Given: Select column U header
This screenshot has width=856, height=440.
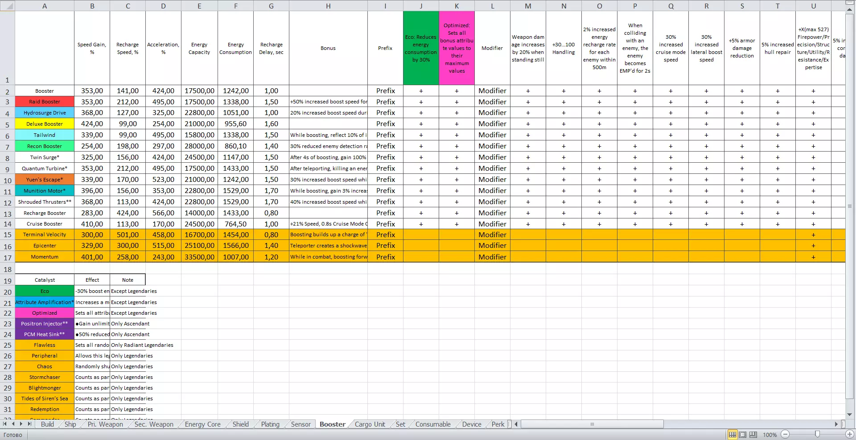Looking at the screenshot, I should click(x=813, y=6).
